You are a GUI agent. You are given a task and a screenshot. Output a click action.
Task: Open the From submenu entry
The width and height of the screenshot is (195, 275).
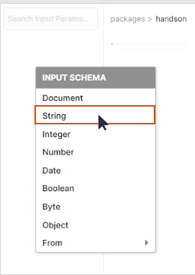pos(95,243)
